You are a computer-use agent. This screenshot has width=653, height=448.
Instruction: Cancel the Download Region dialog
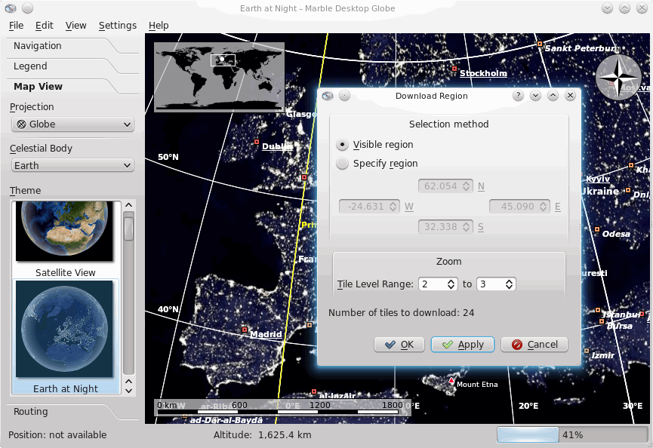click(x=534, y=345)
